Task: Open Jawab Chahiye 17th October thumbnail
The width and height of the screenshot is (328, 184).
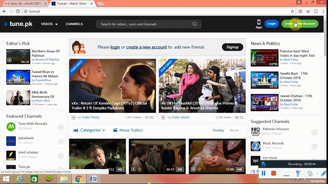Action: [x=264, y=103]
